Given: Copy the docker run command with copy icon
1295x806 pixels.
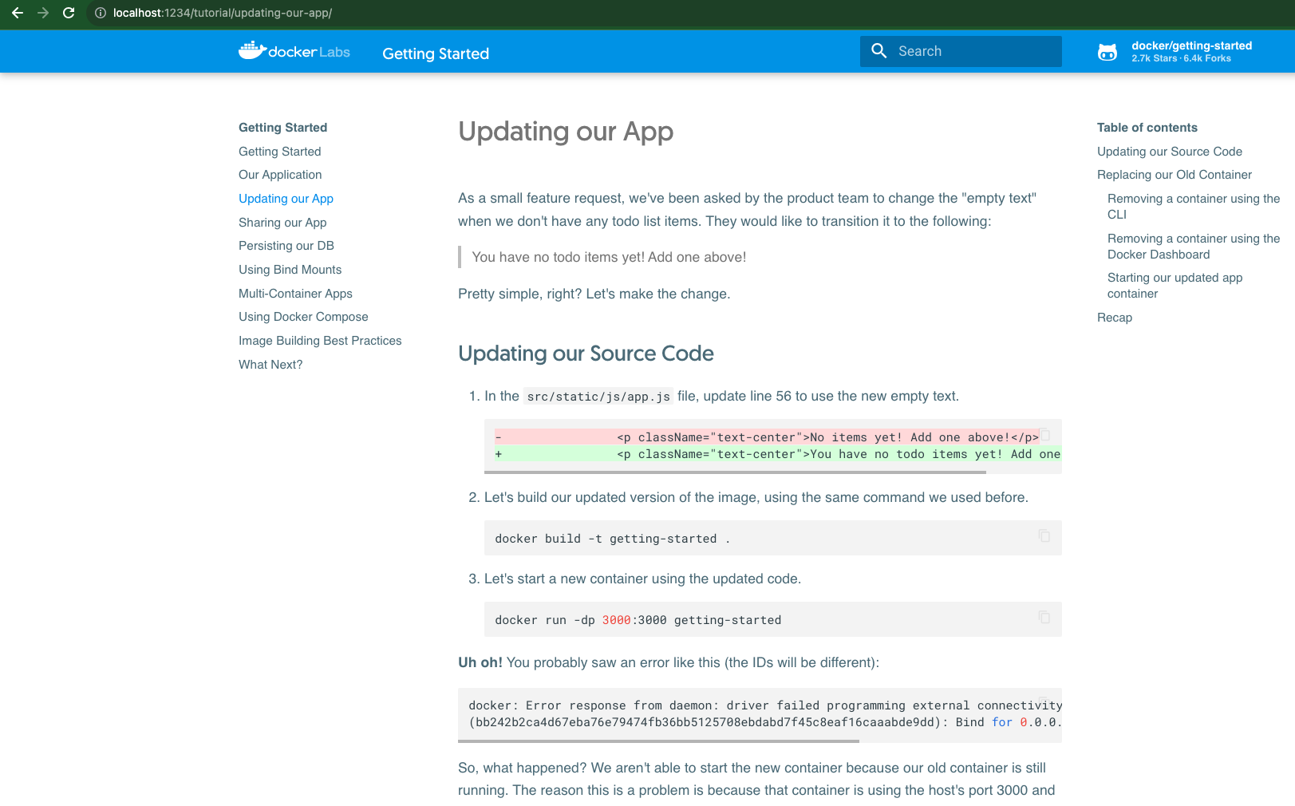Looking at the screenshot, I should 1044,617.
